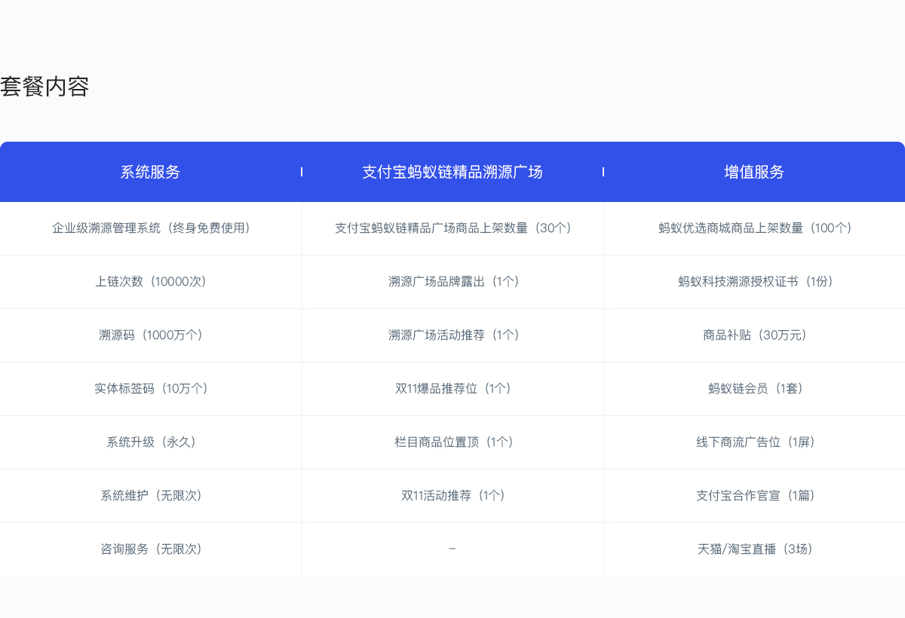
Task: Click 溯源广场活动推荐（1个） cell
Action: [452, 335]
